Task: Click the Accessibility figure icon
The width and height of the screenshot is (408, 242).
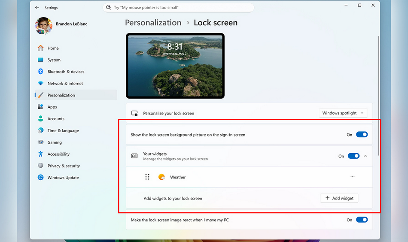Action: [41, 154]
